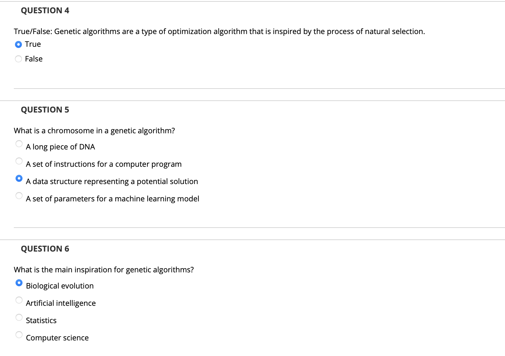The image size is (505, 356).
Task: Select the True radio button for Question 4
Action: pos(18,44)
